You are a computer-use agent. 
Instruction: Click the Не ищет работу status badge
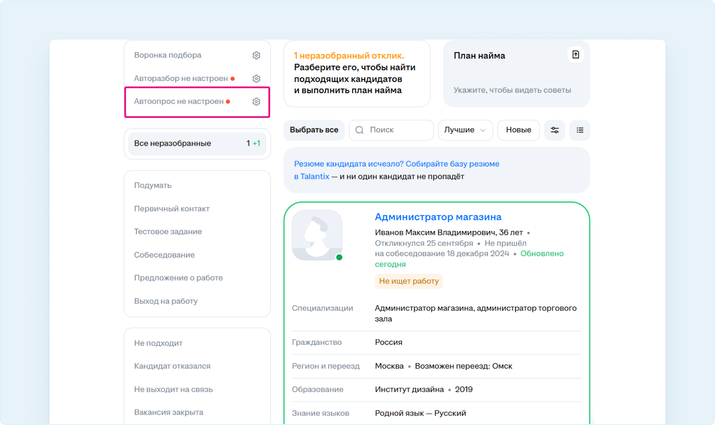pos(409,281)
